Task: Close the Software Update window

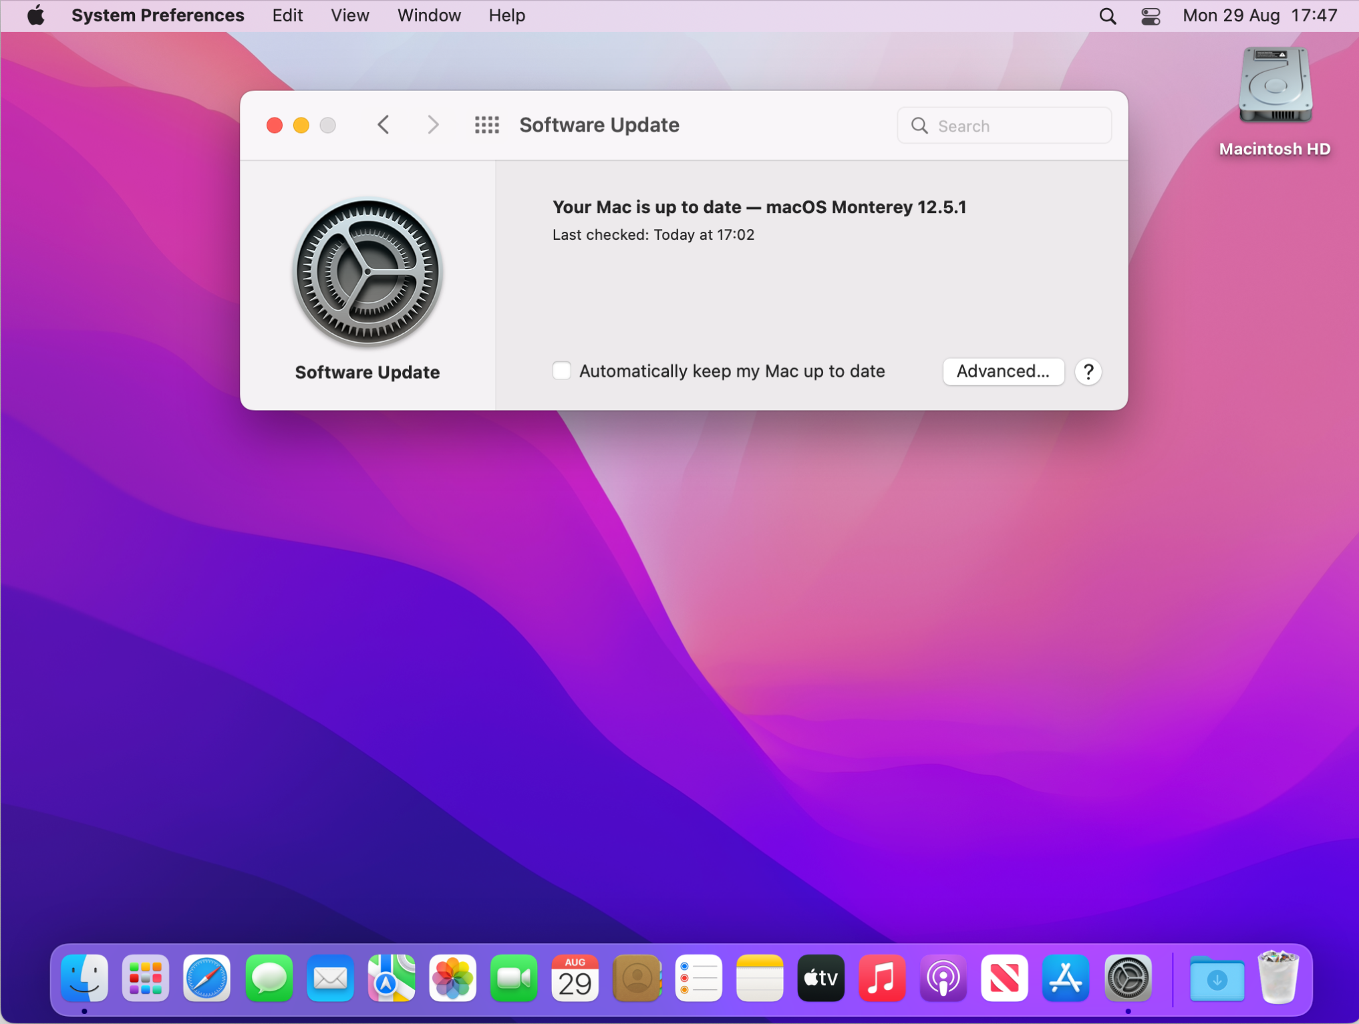Action: coord(275,125)
